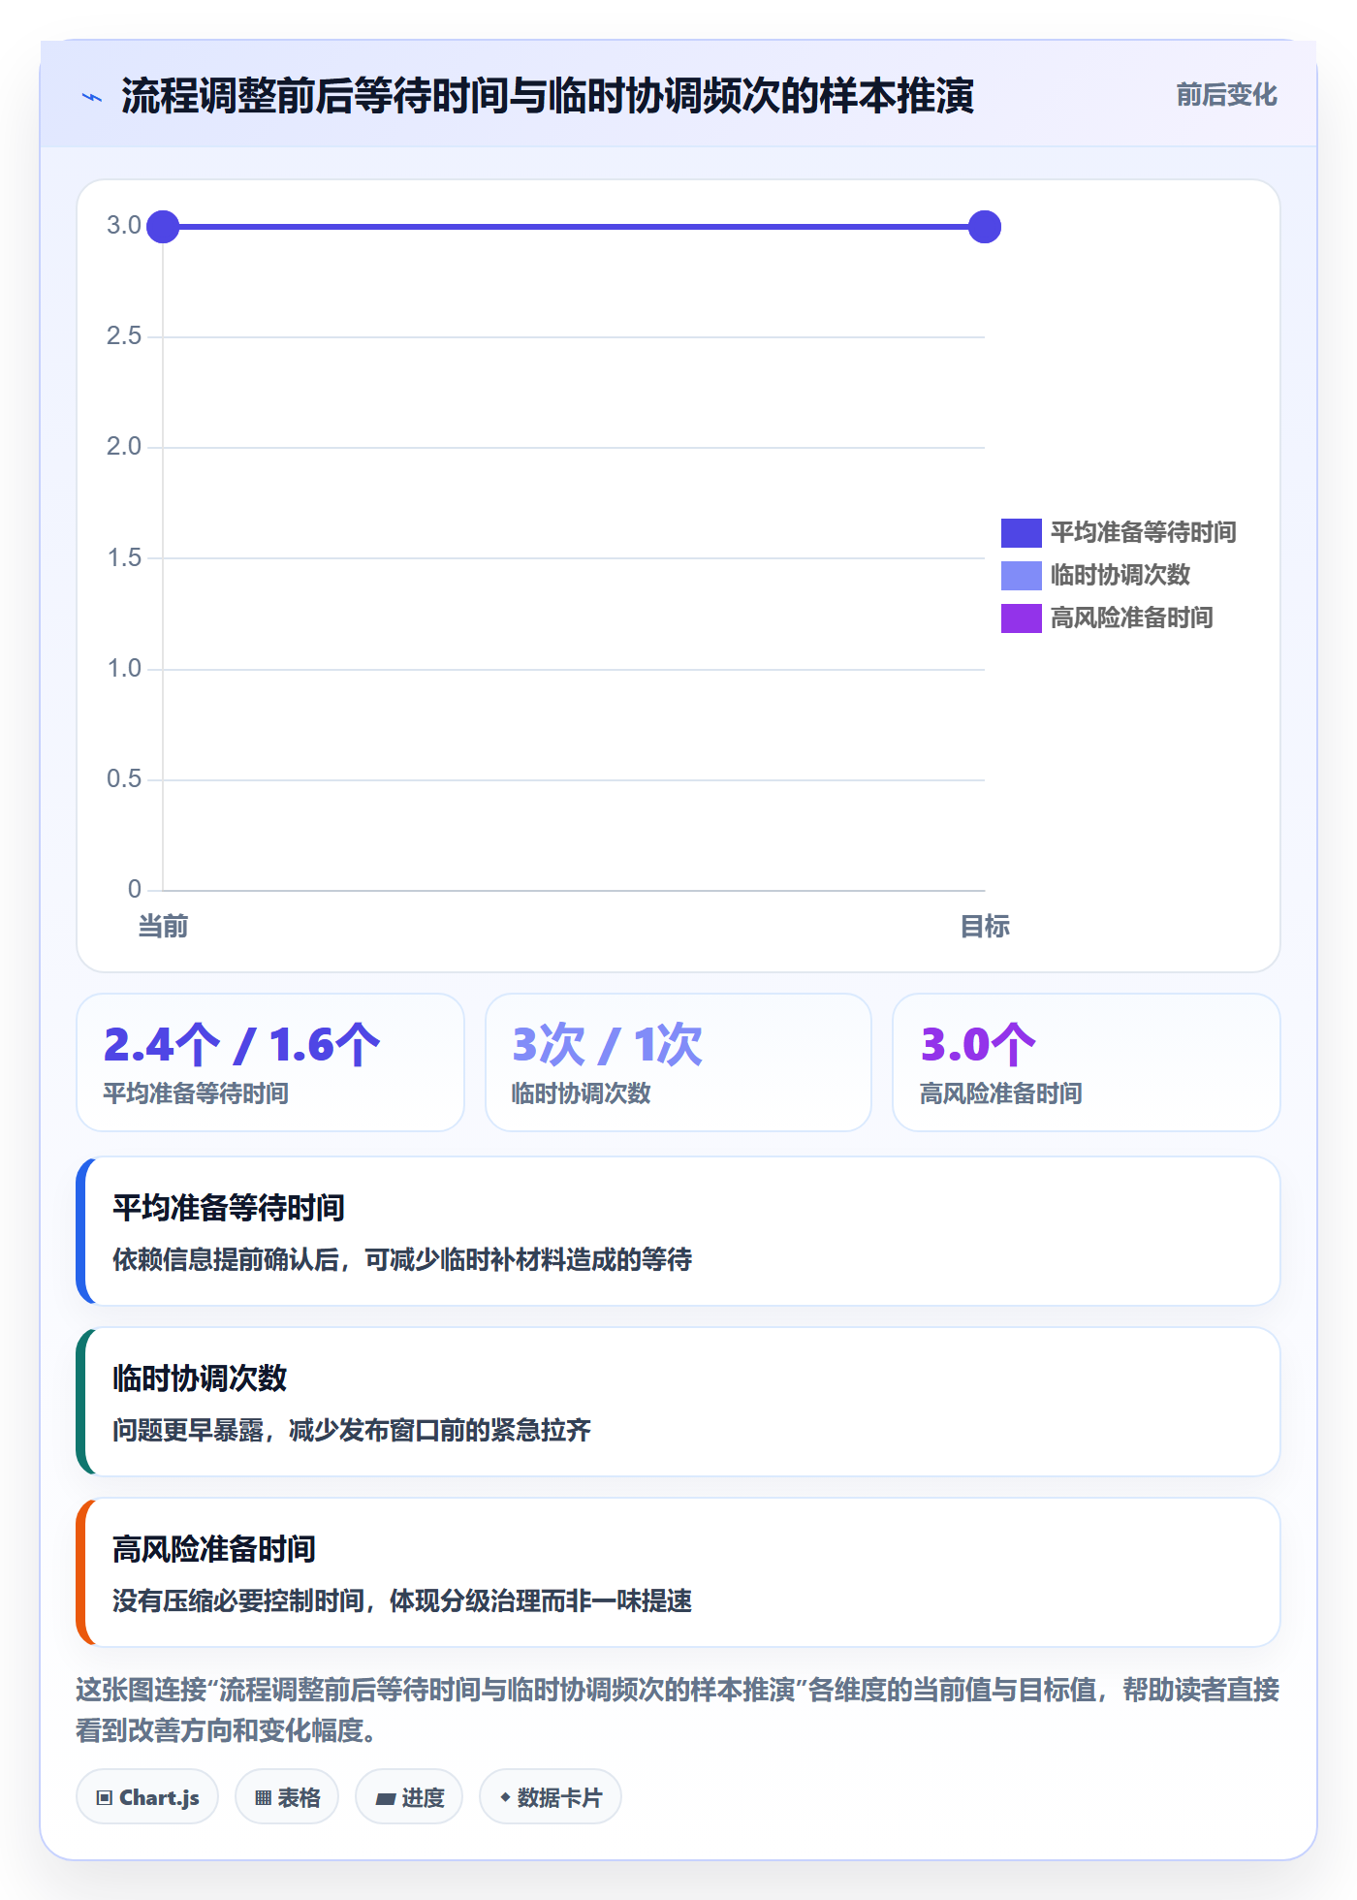Select the 3.0个 stat card

pyautogui.click(x=1087, y=1062)
